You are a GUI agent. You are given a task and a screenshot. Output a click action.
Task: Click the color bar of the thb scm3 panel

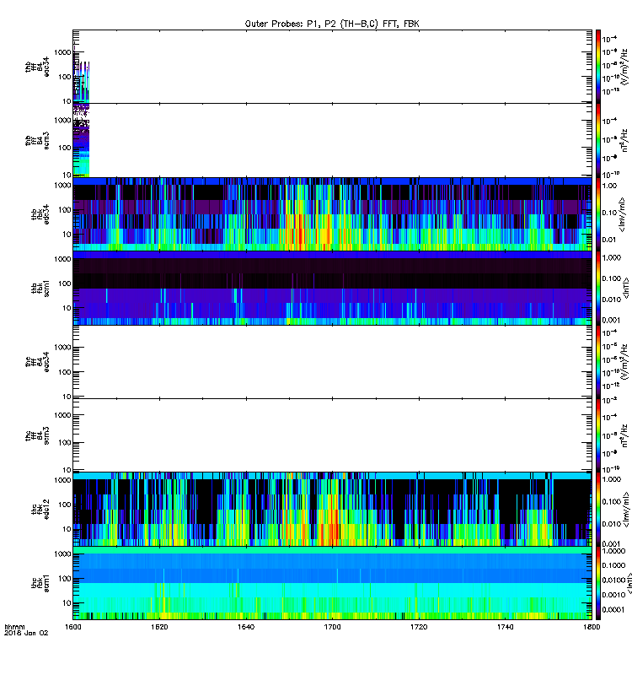coord(598,140)
